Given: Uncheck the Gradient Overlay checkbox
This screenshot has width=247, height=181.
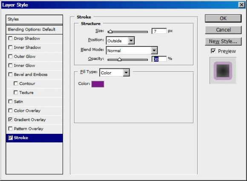Looking at the screenshot, I should tap(10, 119).
